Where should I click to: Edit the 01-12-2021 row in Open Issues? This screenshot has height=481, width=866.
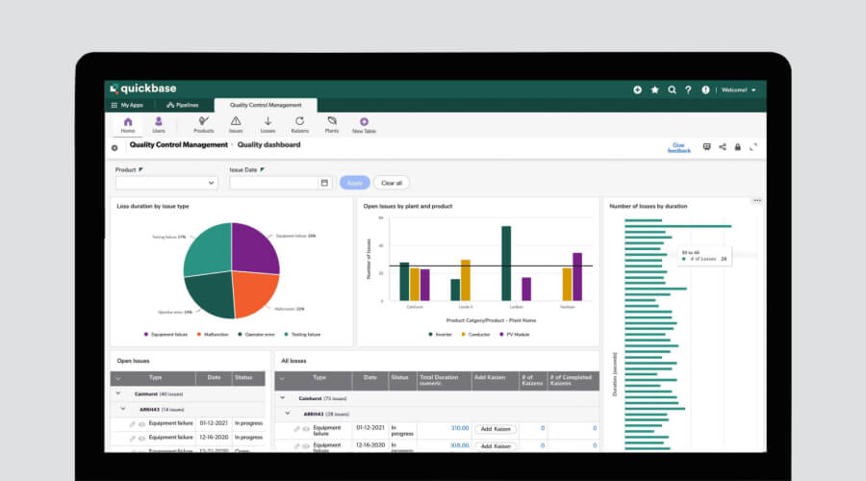click(132, 424)
